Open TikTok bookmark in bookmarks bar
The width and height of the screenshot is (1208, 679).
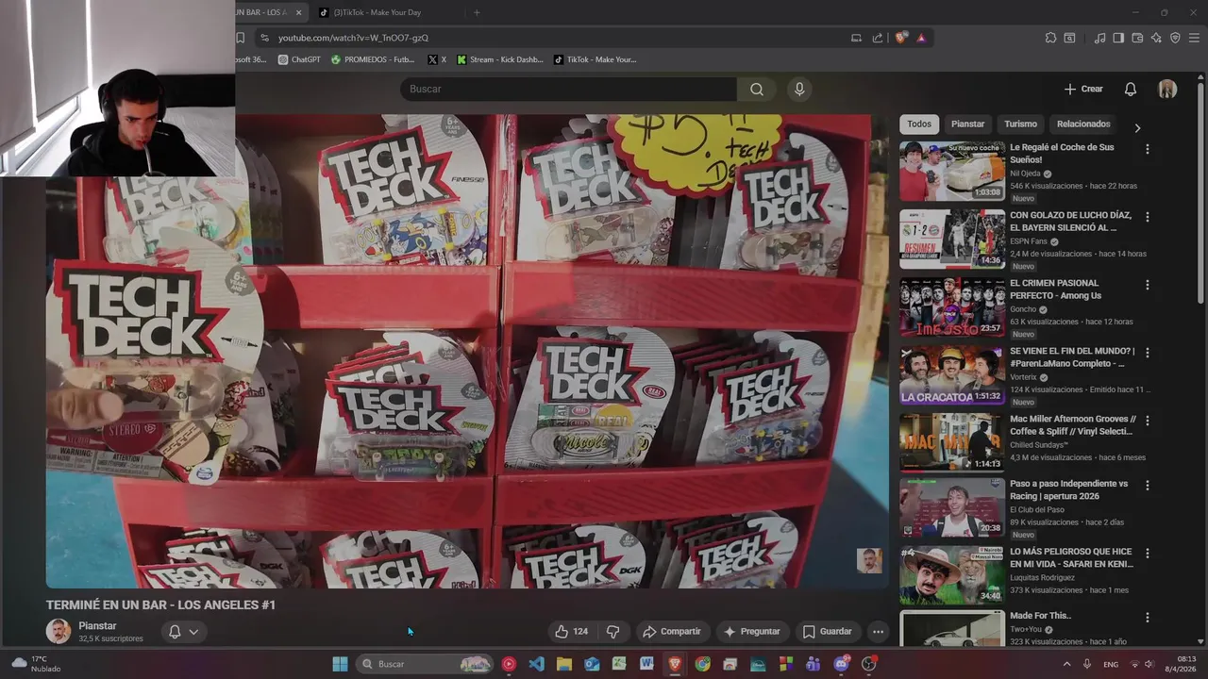(596, 59)
